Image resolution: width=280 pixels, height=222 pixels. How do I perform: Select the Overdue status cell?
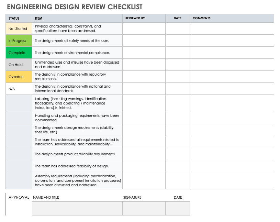click(18, 76)
